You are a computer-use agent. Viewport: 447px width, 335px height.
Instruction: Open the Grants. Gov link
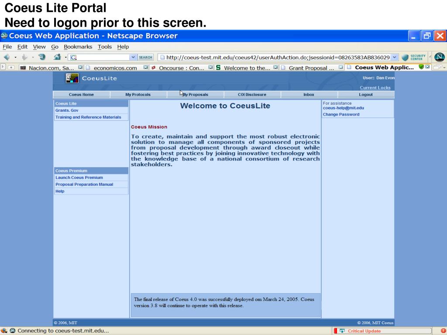point(67,110)
